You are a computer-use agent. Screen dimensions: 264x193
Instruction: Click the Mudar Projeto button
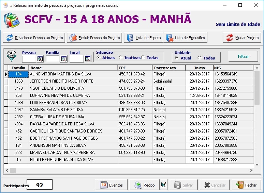[x=242, y=38]
